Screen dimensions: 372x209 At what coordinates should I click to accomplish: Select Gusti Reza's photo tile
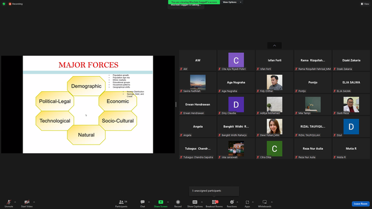(351, 105)
